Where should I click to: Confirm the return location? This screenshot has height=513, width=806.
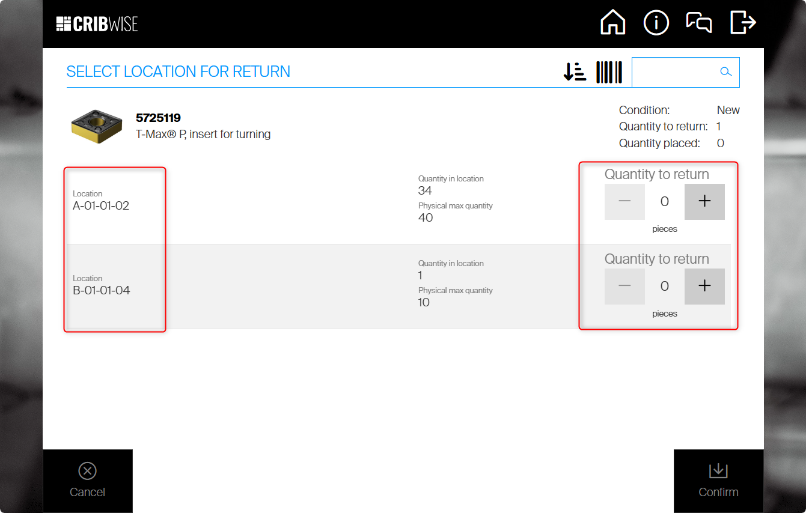click(x=718, y=481)
